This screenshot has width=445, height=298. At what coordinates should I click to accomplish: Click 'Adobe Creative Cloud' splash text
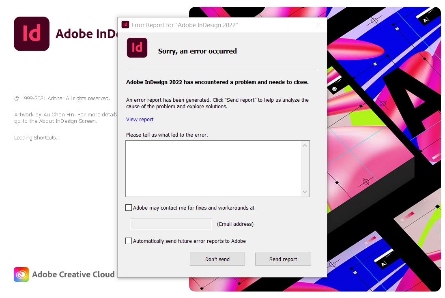[73, 274]
